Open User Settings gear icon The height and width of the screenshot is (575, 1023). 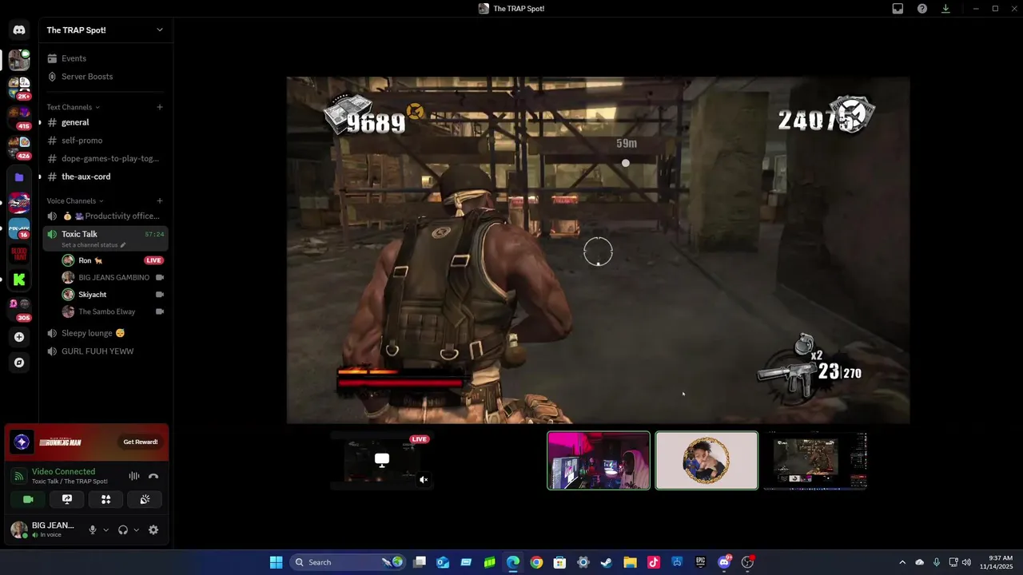click(x=153, y=529)
